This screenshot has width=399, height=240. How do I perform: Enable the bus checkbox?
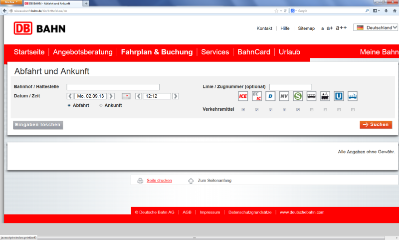point(312,110)
